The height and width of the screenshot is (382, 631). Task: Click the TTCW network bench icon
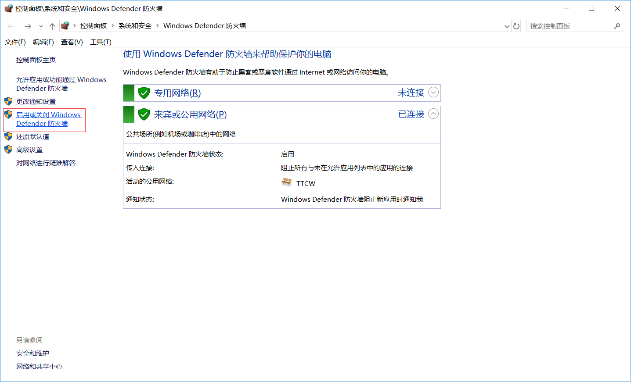(x=287, y=182)
